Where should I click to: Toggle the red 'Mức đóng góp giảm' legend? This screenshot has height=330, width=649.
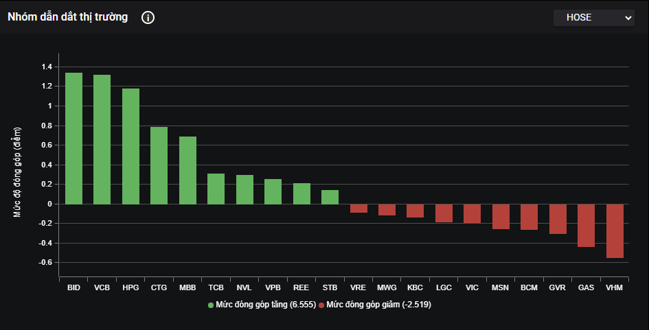coord(374,304)
